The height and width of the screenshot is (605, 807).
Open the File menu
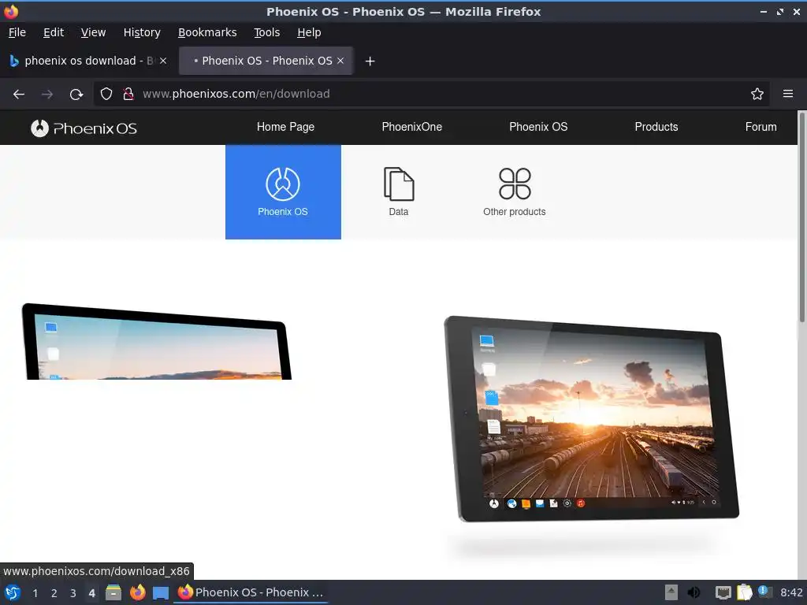pos(17,32)
